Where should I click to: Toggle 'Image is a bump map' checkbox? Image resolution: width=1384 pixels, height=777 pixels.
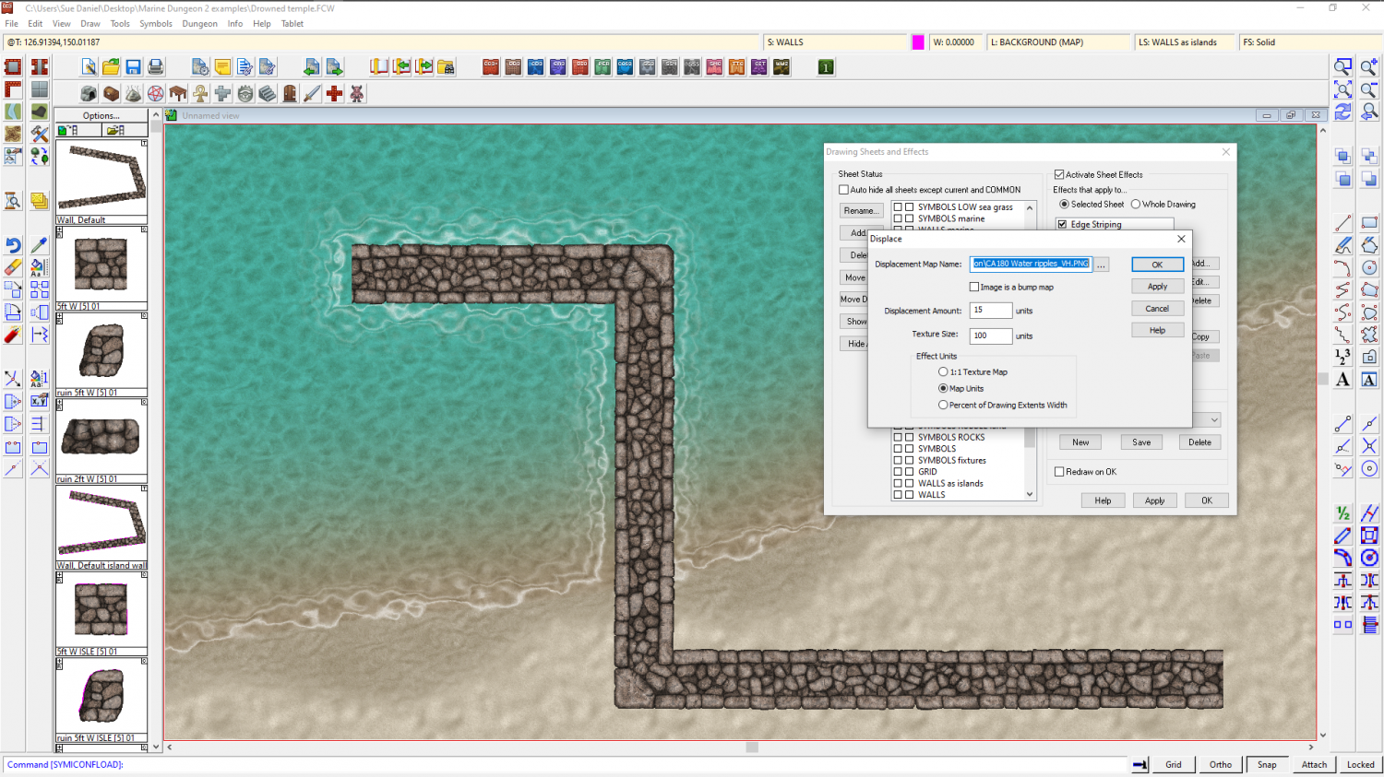pyautogui.click(x=974, y=287)
